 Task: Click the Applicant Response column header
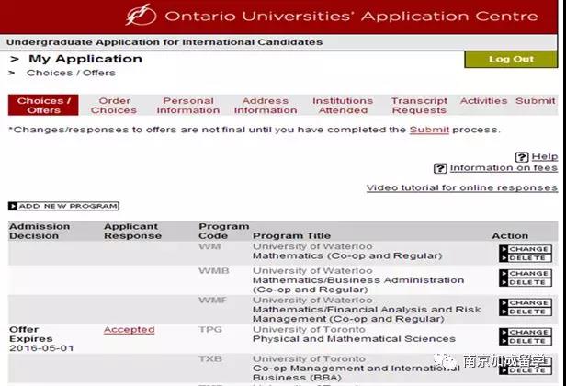pyautogui.click(x=132, y=231)
